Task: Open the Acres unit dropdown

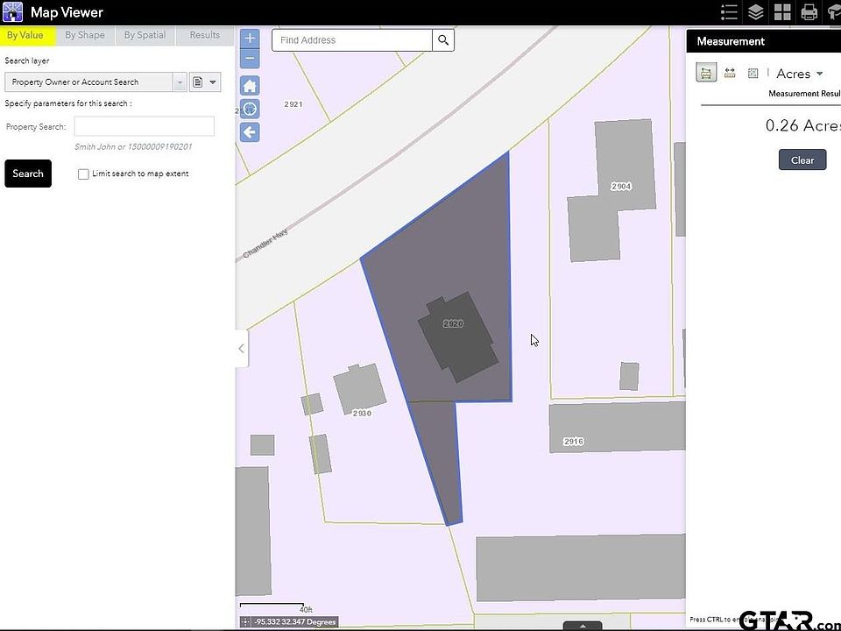Action: (800, 74)
